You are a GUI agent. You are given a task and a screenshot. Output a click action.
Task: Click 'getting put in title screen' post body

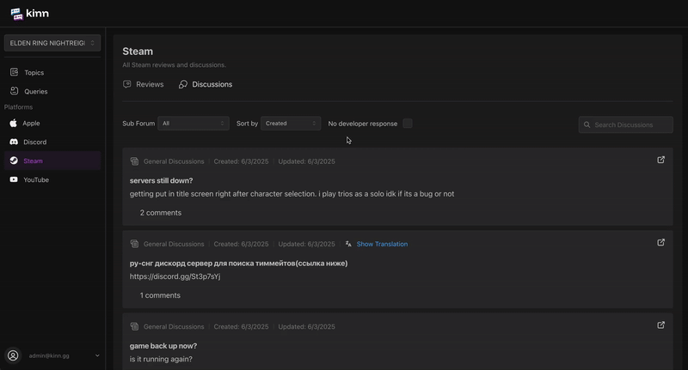292,193
